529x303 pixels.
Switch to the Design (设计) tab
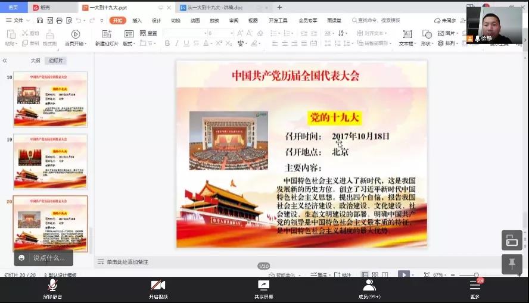pyautogui.click(x=156, y=21)
